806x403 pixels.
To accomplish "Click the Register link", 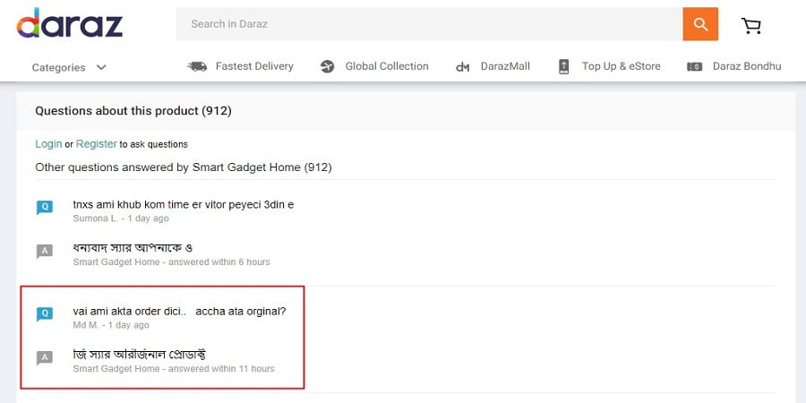I will [96, 144].
